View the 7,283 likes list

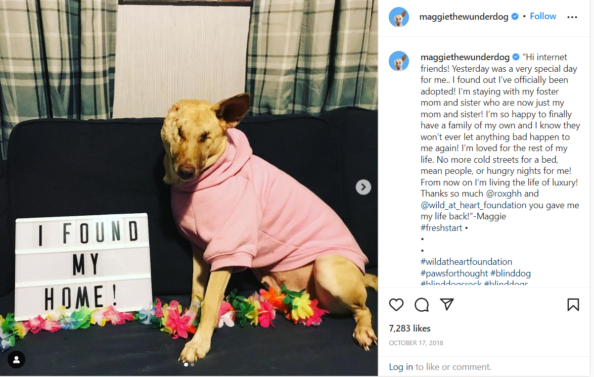point(409,328)
